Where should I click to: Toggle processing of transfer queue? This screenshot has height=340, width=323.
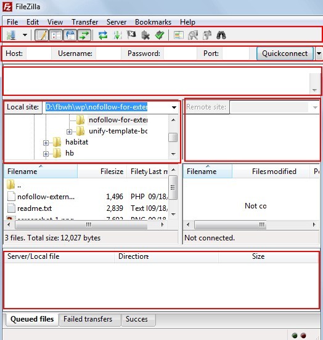[117, 35]
